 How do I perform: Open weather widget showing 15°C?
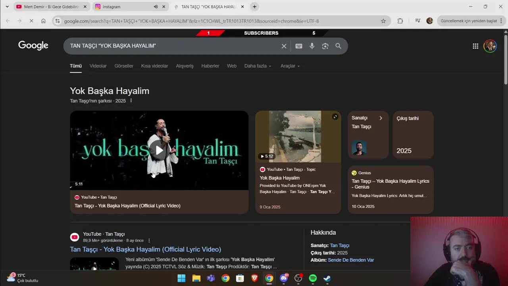tap(23, 278)
